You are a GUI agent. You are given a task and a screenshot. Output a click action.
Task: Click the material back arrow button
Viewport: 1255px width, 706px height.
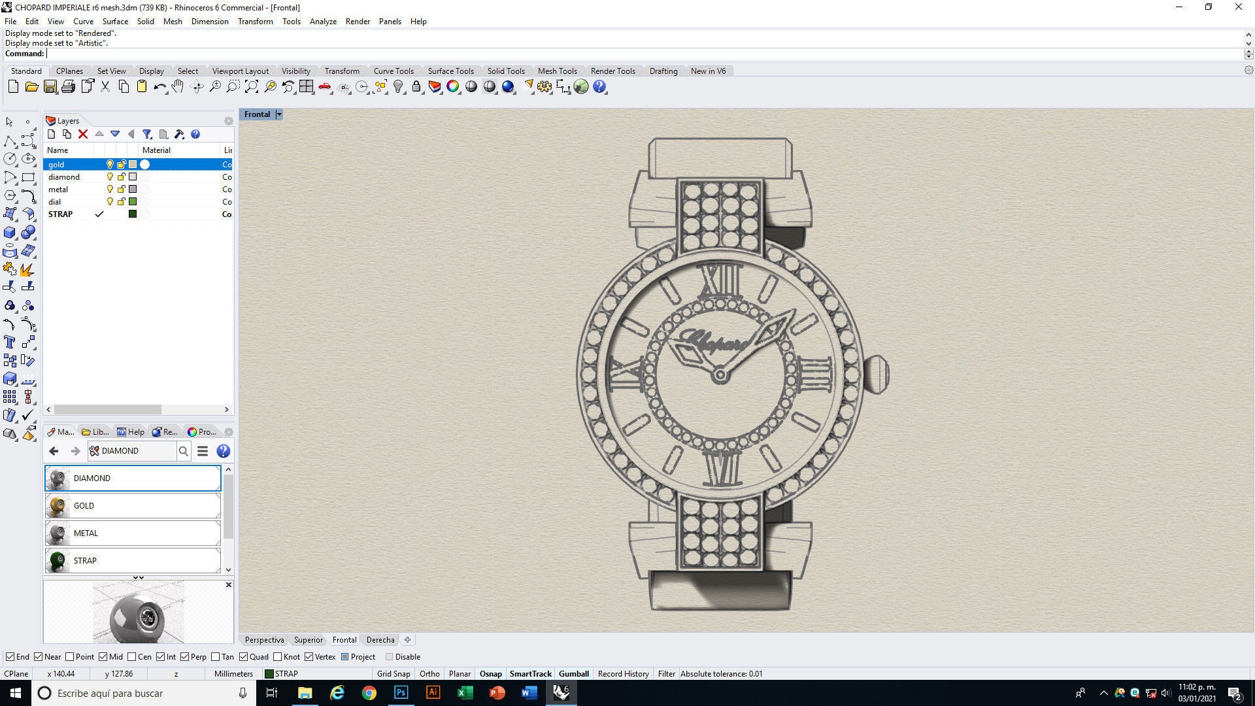coord(54,451)
